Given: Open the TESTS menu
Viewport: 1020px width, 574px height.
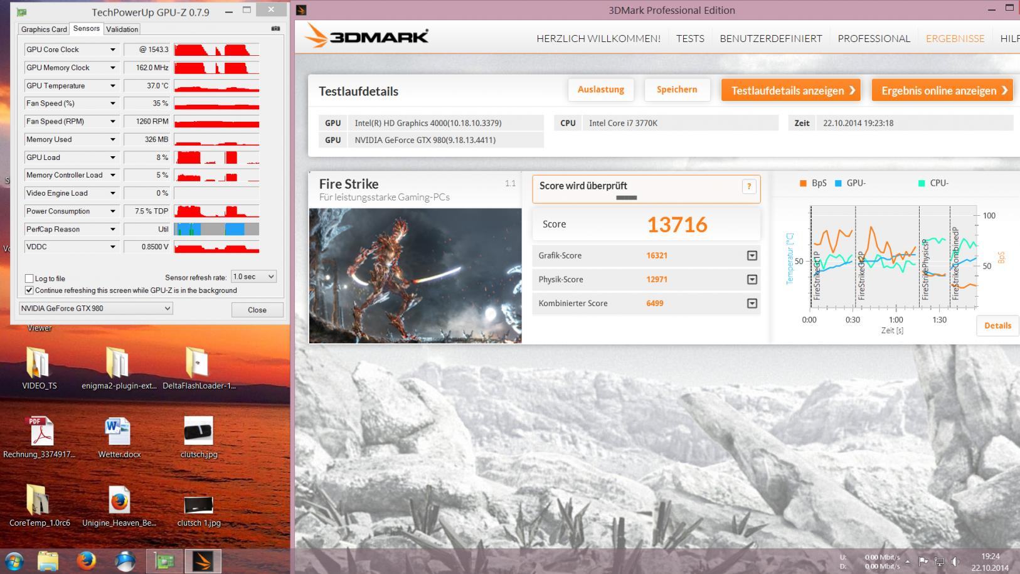Looking at the screenshot, I should 690,39.
